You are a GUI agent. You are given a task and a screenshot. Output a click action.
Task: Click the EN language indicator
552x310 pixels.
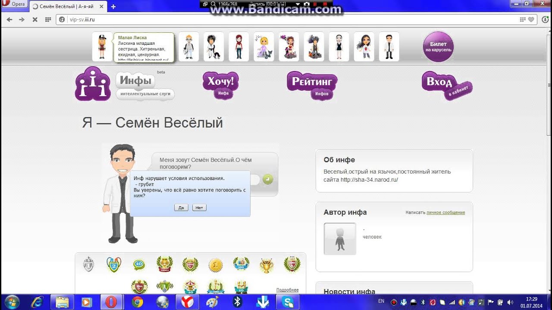pyautogui.click(x=381, y=301)
